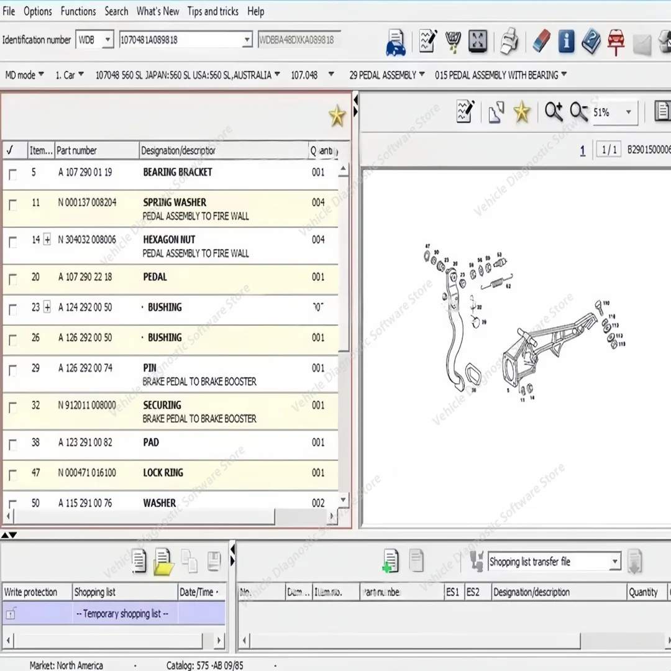The image size is (671, 671).
Task: Click the Part number column header
Action: tap(97, 150)
